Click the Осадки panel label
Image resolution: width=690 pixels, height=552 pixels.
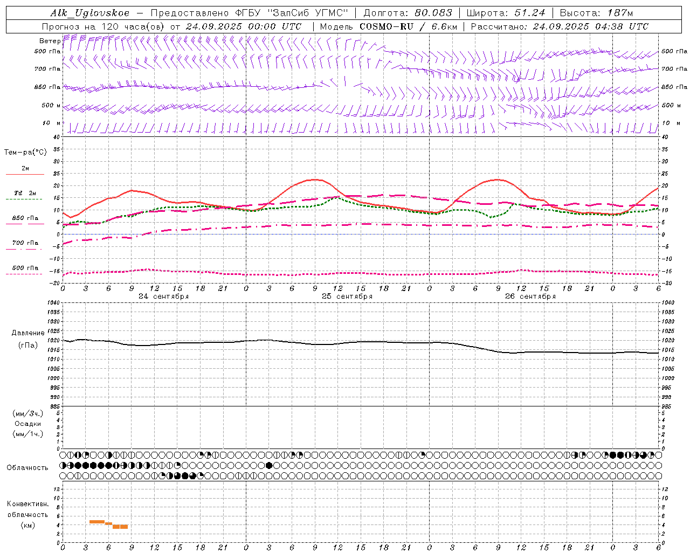[x=28, y=424]
